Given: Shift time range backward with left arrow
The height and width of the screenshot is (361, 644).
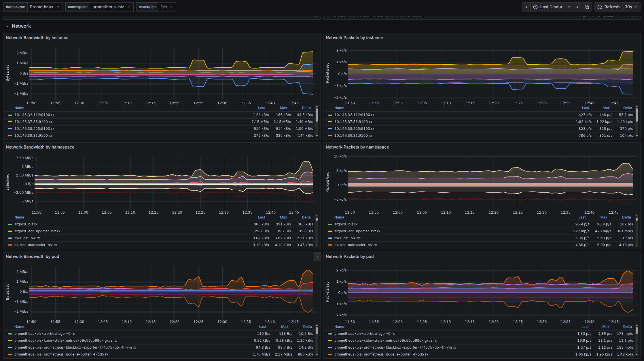Looking at the screenshot, I should 526,7.
